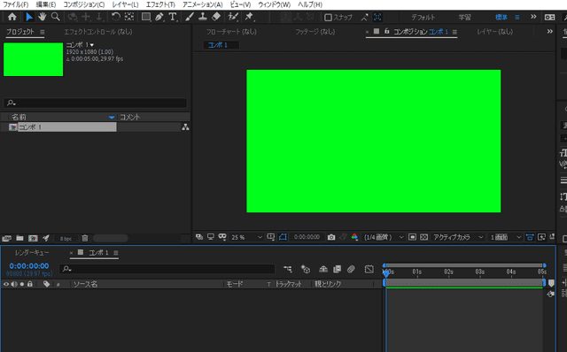This screenshot has height=352, width=567.
Task: Create a new folder in project panel
Action: (x=19, y=238)
